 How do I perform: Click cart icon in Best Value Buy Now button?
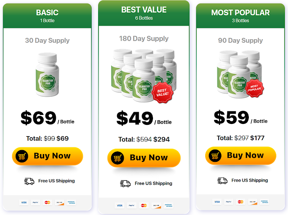point(117,158)
